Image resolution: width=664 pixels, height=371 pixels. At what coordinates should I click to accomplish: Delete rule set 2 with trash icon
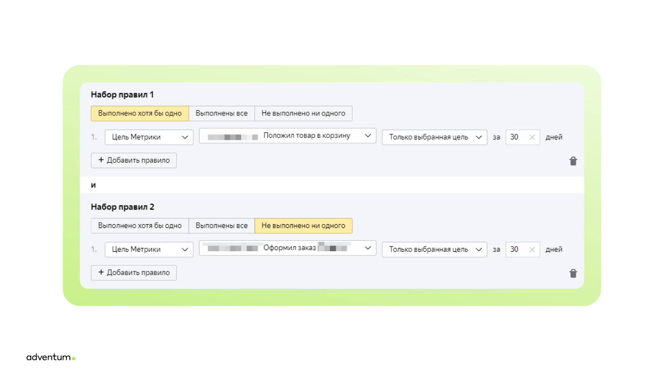coord(573,273)
